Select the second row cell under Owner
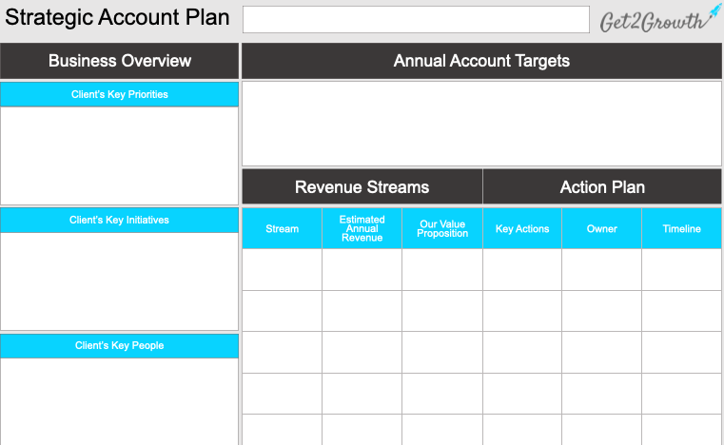This screenshot has width=724, height=445. tap(601, 311)
